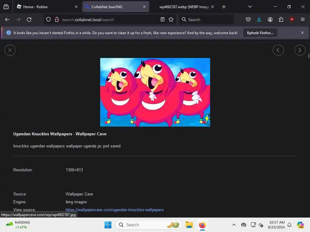Open File Explorer from the taskbar

[189, 225]
